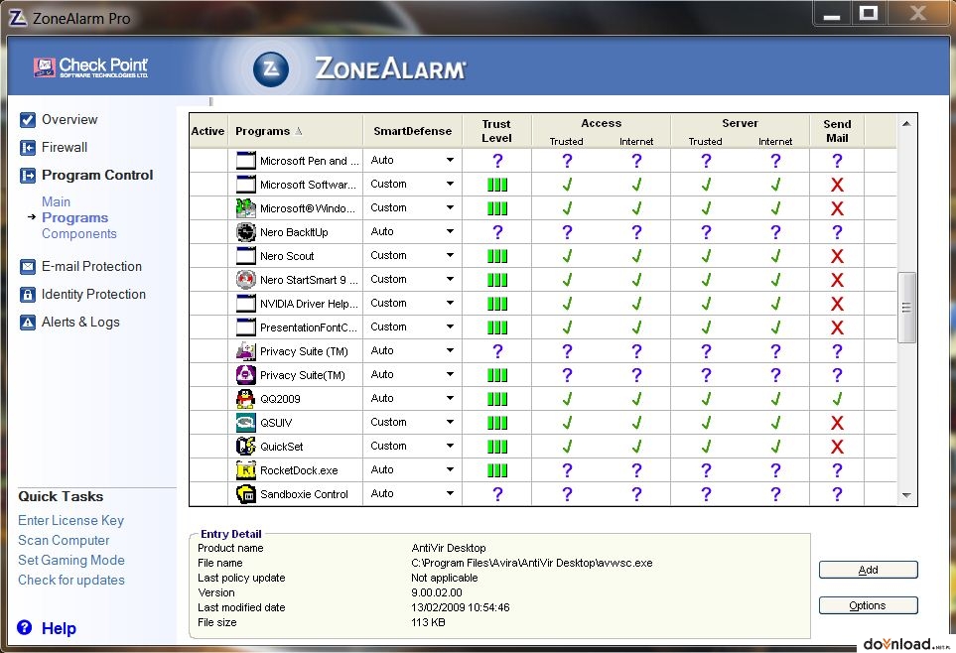The width and height of the screenshot is (956, 653).
Task: Click the RocketDock.exe program icon
Action: (x=246, y=469)
